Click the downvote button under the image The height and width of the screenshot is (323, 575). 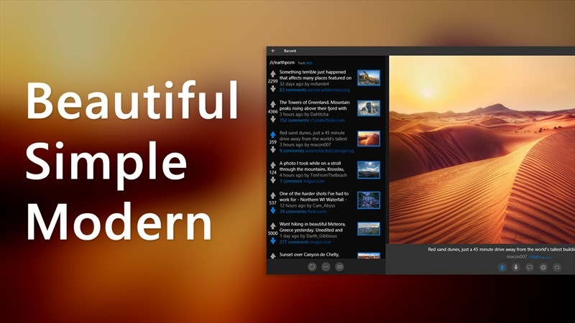515,268
